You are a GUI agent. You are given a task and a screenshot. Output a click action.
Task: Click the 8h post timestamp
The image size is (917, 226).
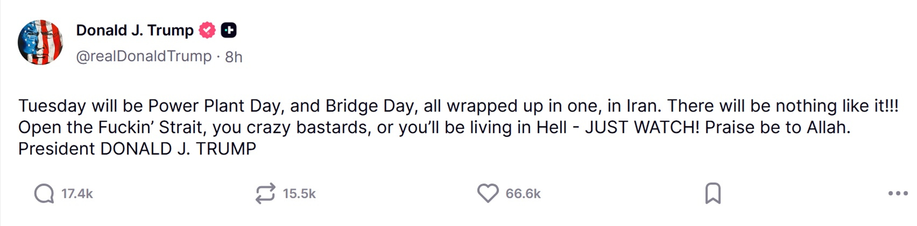click(x=234, y=57)
